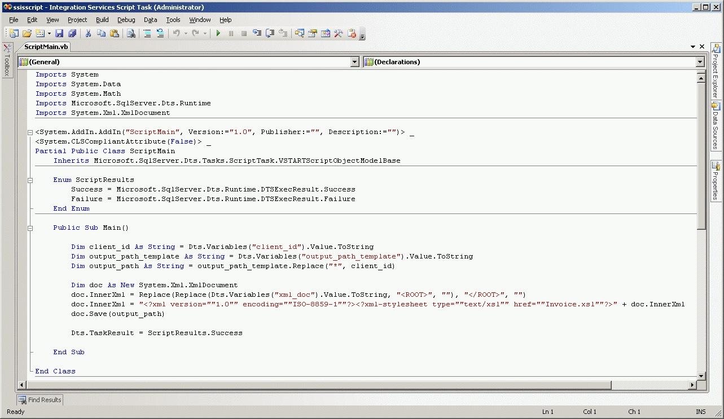The image size is (724, 419).
Task: Open the Debug menu
Action: [x=126, y=20]
